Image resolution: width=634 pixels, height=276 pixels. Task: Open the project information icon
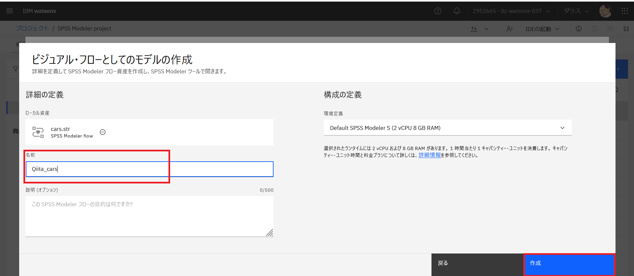pyautogui.click(x=578, y=29)
